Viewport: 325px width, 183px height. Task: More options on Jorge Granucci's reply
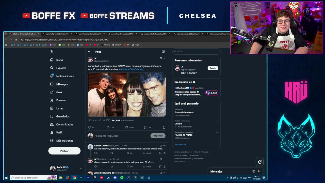click(x=164, y=173)
